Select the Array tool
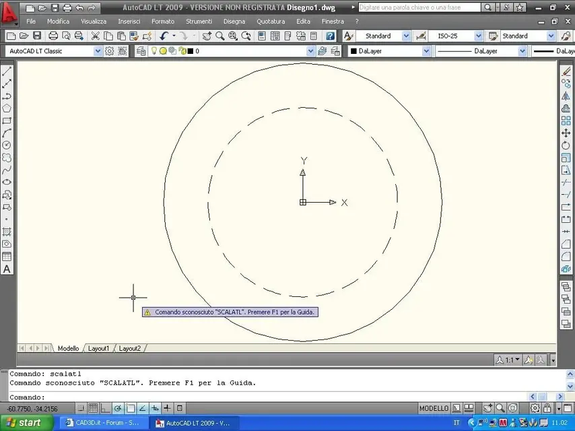The width and height of the screenshot is (575, 431). 566,121
